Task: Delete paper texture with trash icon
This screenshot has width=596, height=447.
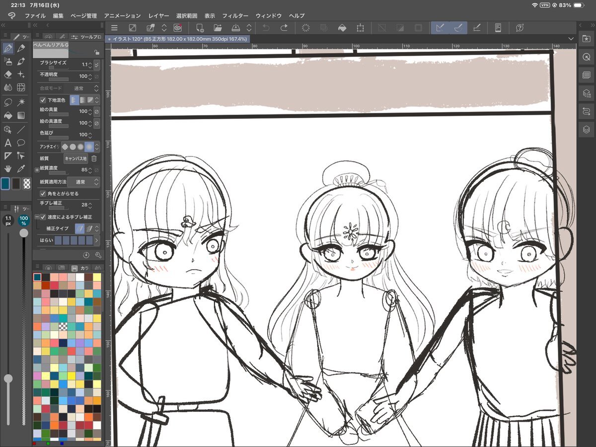Action: 94,158
